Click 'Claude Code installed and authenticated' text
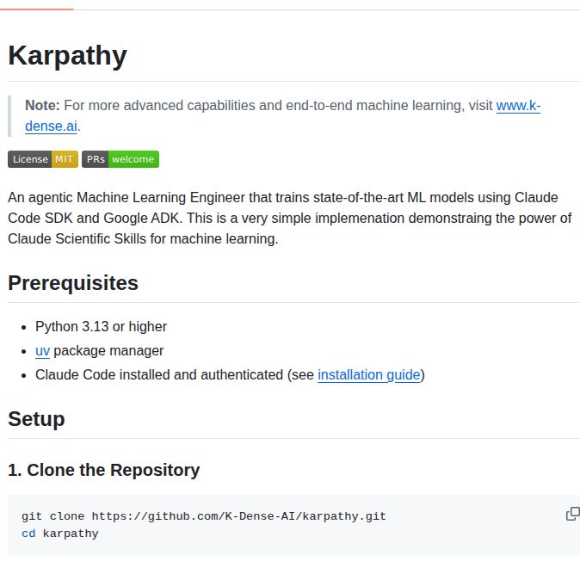 [159, 374]
